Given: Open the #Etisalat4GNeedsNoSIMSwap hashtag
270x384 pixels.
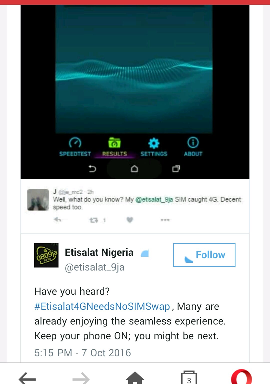Looking at the screenshot, I should (x=102, y=306).
